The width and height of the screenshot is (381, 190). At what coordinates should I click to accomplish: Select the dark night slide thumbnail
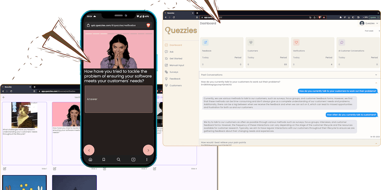tap(74, 183)
